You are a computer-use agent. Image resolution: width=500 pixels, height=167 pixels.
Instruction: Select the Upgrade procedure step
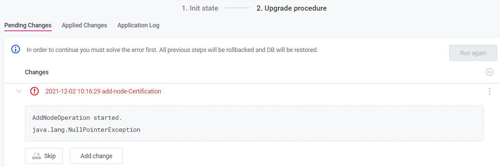291,8
